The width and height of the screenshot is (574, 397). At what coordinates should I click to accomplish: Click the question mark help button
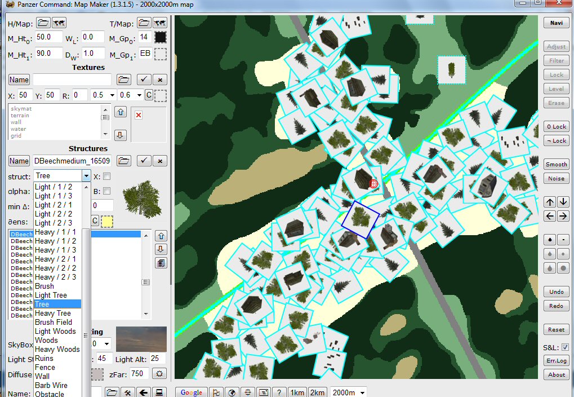coord(279,392)
